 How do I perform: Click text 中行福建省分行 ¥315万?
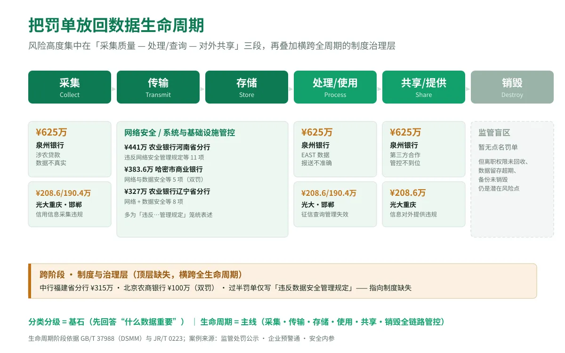tap(76, 288)
